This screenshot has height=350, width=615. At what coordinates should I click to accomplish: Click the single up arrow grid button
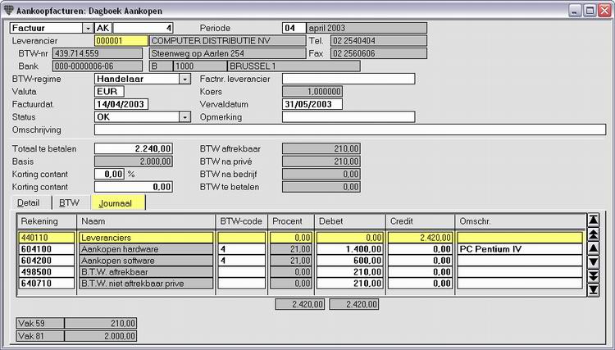[594, 248]
